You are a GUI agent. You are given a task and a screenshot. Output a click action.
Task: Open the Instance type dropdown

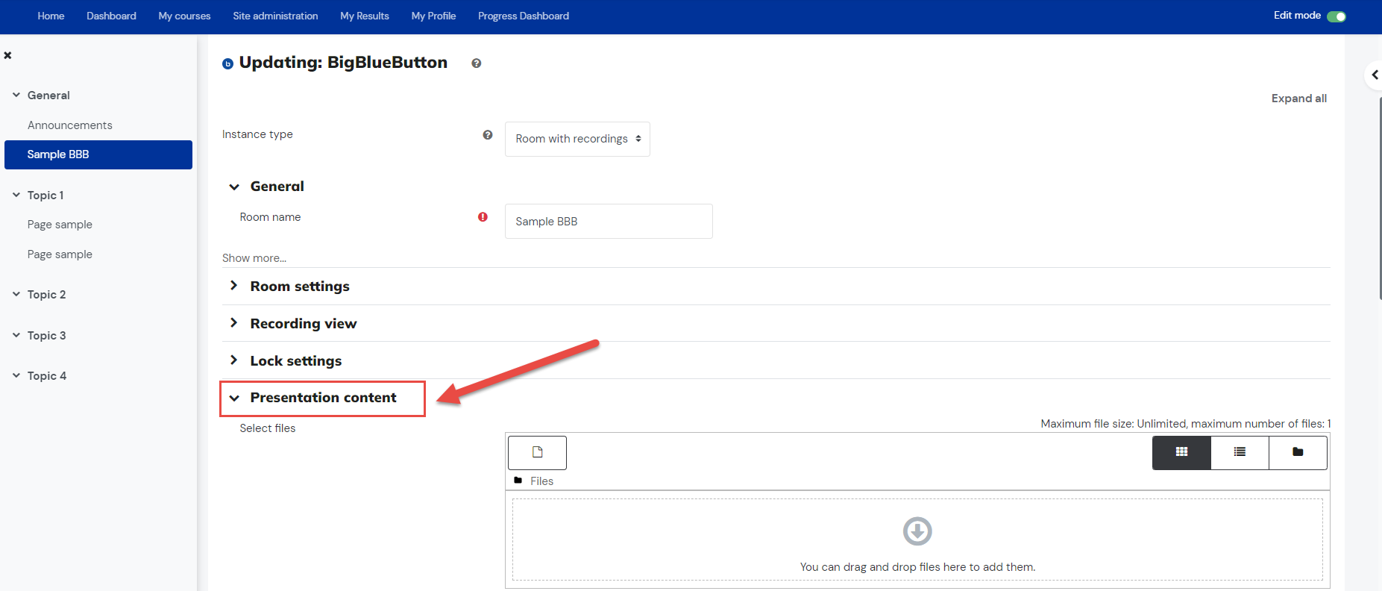[577, 139]
